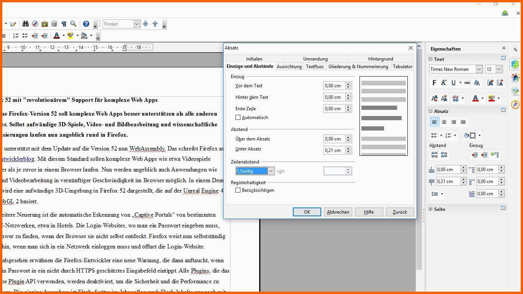Click the red right-arrow indent icon in the toolbar
The width and height of the screenshot is (523, 294).
click(x=44, y=36)
